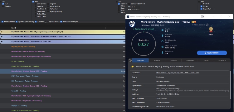Click the info icon beside 7 Plätze bezahlt
The image size is (234, 112).
[x=207, y=25]
